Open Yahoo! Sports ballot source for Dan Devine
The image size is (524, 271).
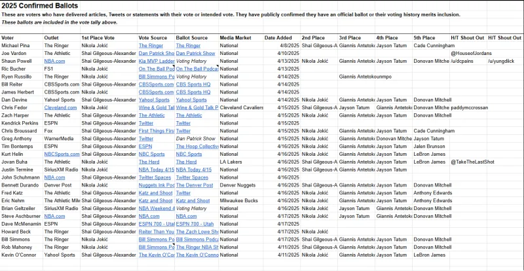(191, 100)
